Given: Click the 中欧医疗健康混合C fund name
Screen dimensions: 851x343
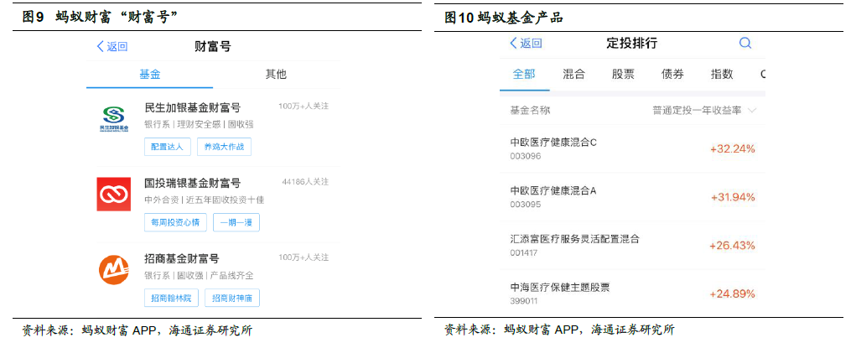Looking at the screenshot, I should 553,143.
